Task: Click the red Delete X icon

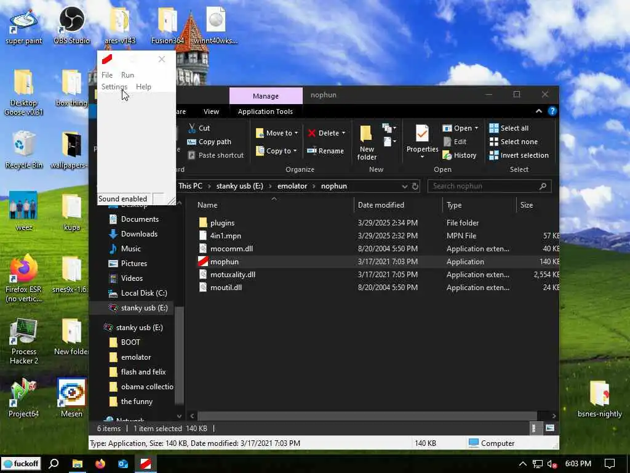Action: coord(312,133)
